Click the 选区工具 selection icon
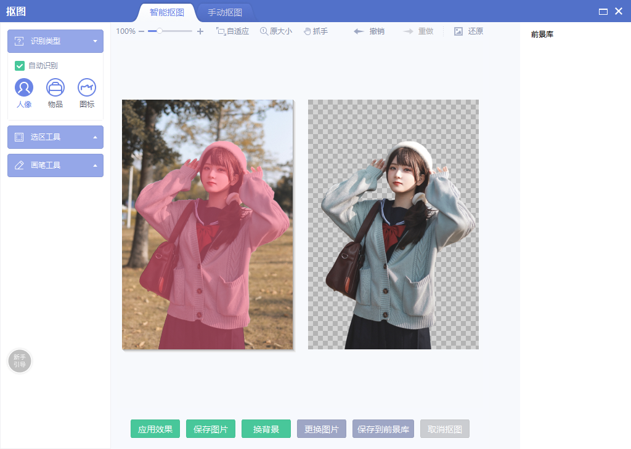The width and height of the screenshot is (631, 449). coord(19,137)
